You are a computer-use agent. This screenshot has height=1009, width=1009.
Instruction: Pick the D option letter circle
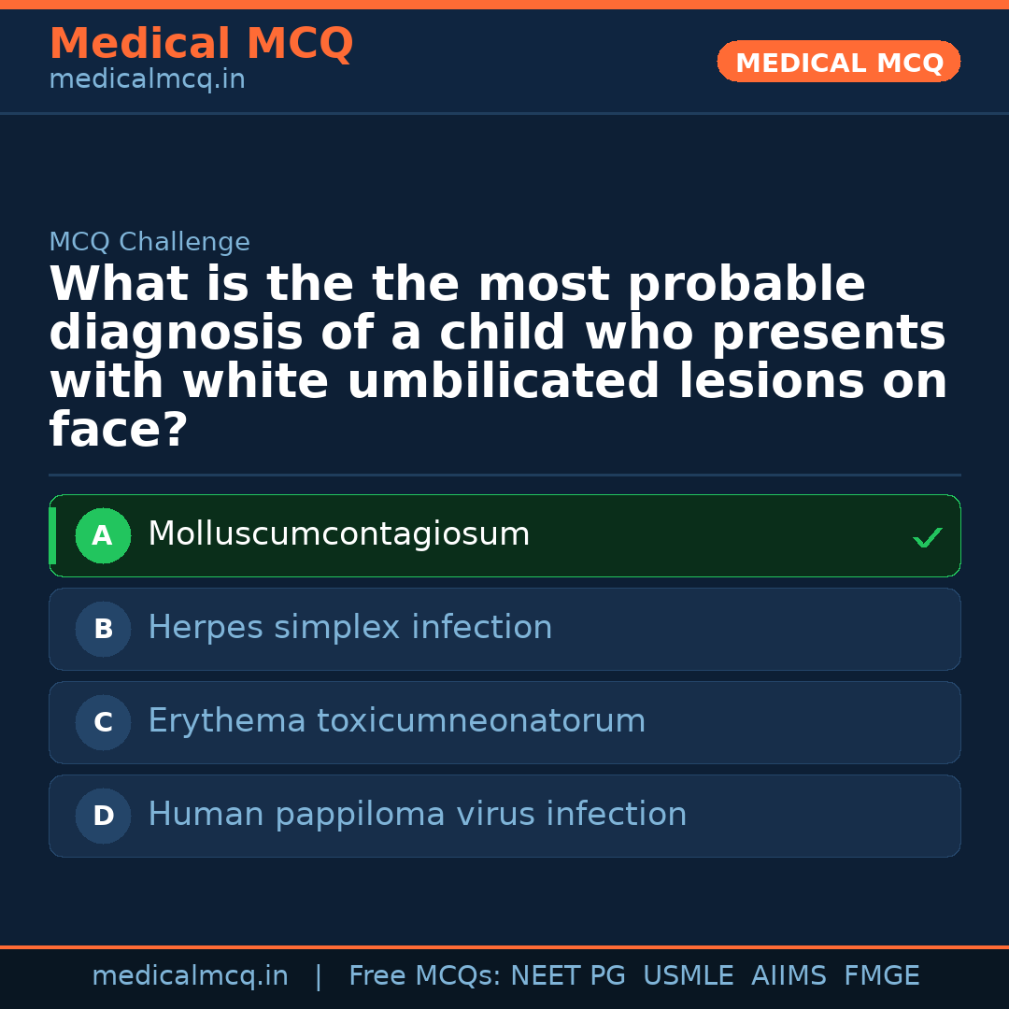(103, 817)
